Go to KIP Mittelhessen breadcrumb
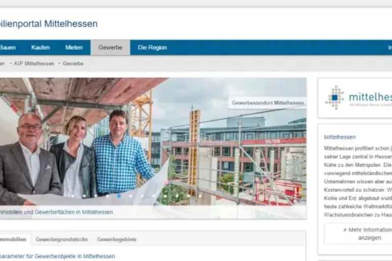This screenshot has width=392, height=261. coord(34,63)
